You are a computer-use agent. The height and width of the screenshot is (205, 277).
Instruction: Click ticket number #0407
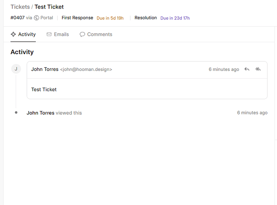pyautogui.click(x=17, y=18)
